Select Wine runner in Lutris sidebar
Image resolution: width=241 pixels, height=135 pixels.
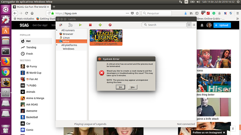72,41
